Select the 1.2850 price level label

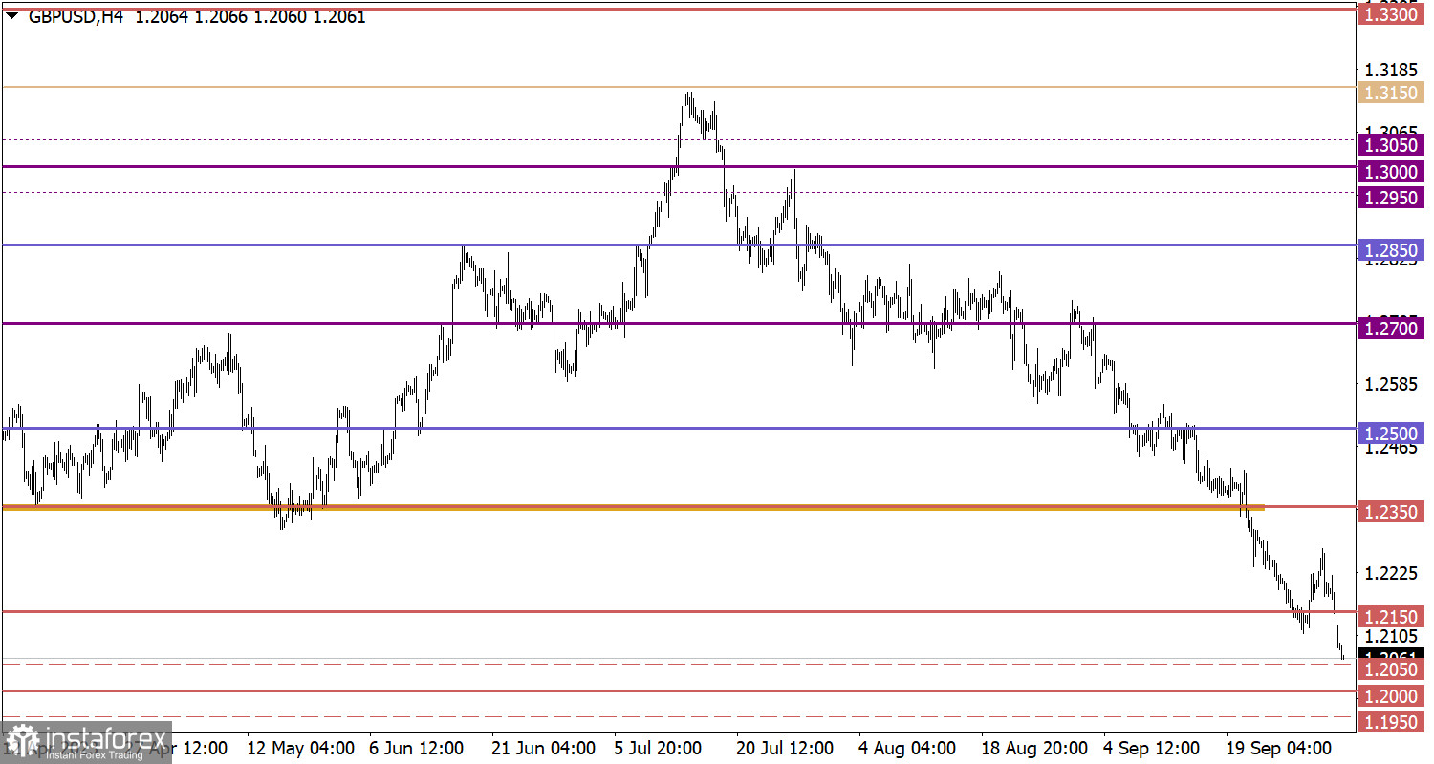coord(1391,250)
